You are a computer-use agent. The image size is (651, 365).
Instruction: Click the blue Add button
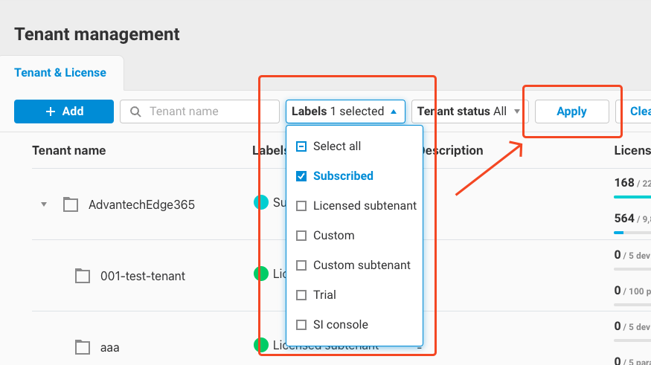coord(64,112)
